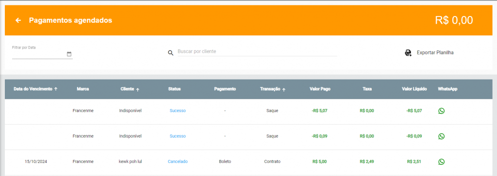
Task: Click the Contrato transaction cell
Action: coord(272,161)
